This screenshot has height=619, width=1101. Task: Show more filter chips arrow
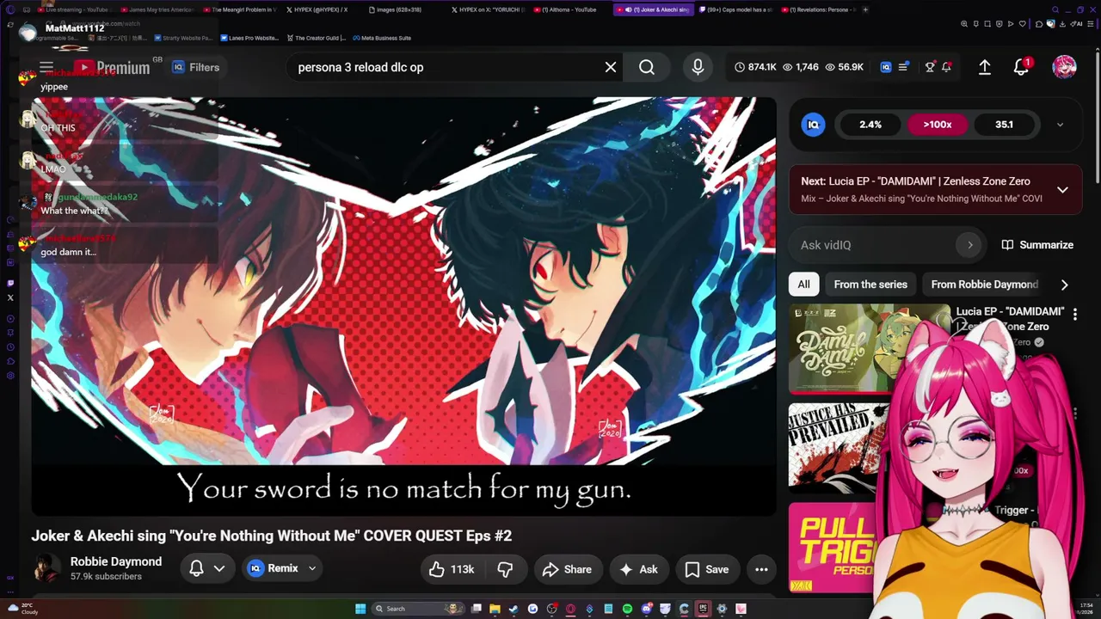1065,285
